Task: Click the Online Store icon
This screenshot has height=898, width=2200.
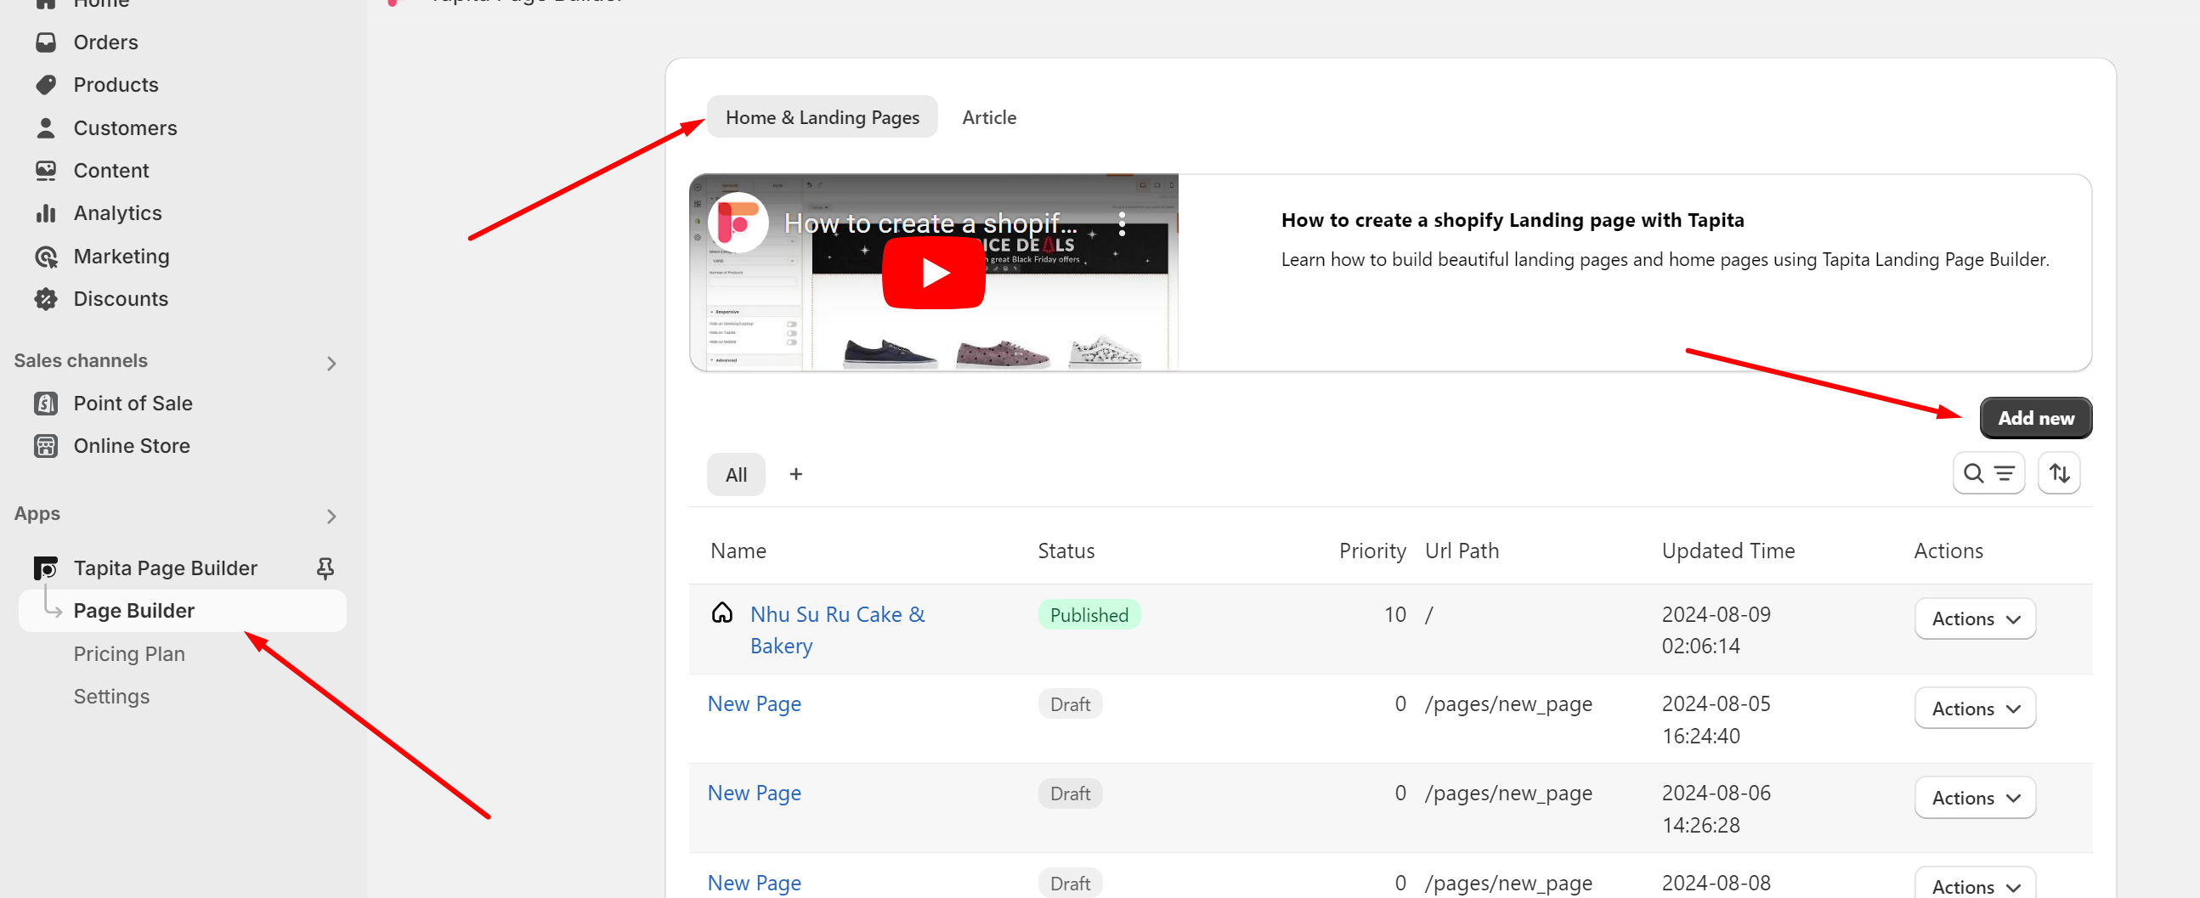Action: tap(46, 445)
